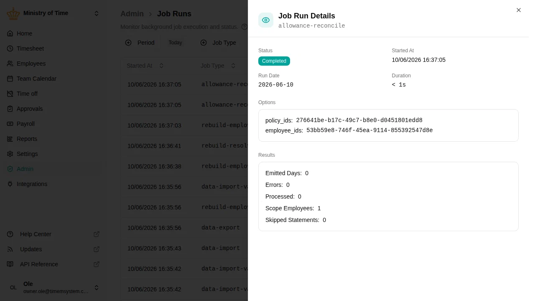Select the data-export job run row

tap(184, 228)
